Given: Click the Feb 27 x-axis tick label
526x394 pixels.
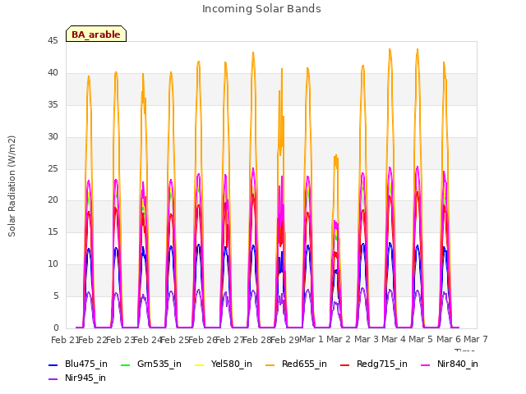Looking at the screenshot, I should tap(229, 340).
